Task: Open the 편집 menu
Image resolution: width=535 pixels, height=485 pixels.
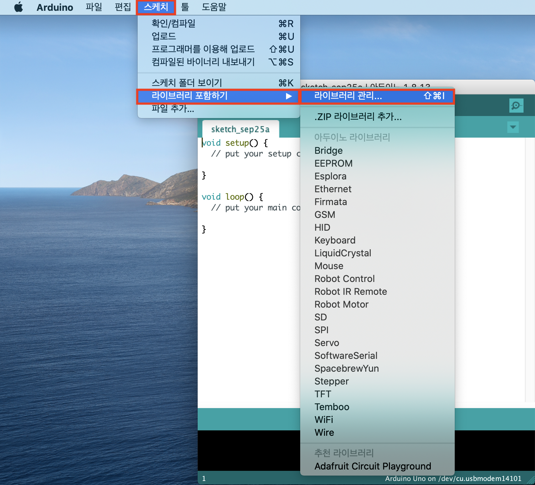Action: point(123,7)
